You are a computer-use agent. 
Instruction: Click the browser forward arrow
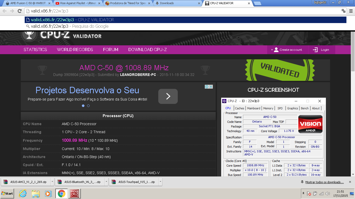(x=12, y=11)
